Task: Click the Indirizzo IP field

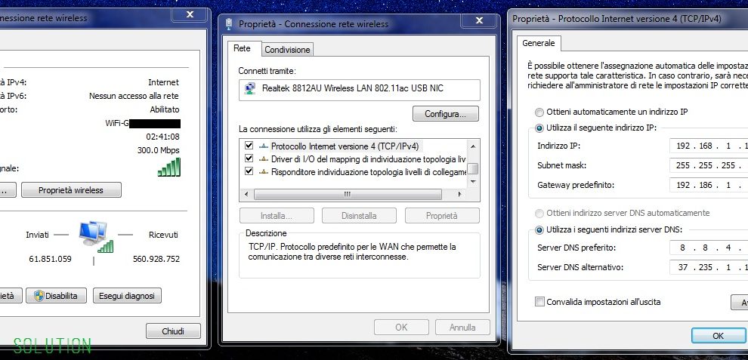Action: 709,146
